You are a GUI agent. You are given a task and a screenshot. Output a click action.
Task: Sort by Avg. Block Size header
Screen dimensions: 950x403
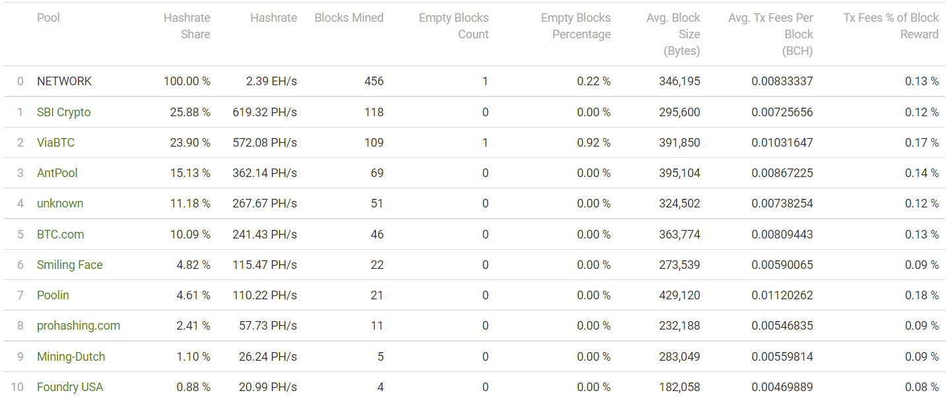pos(673,34)
